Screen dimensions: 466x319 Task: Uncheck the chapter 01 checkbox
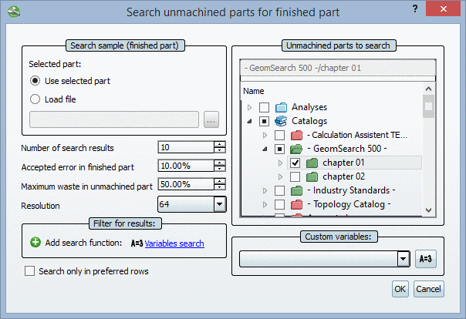(295, 163)
